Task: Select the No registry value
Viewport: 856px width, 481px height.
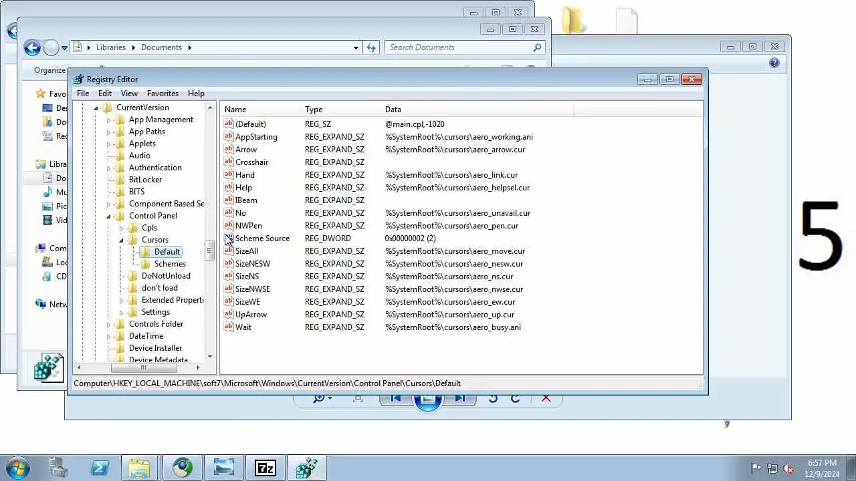Action: pyautogui.click(x=241, y=213)
